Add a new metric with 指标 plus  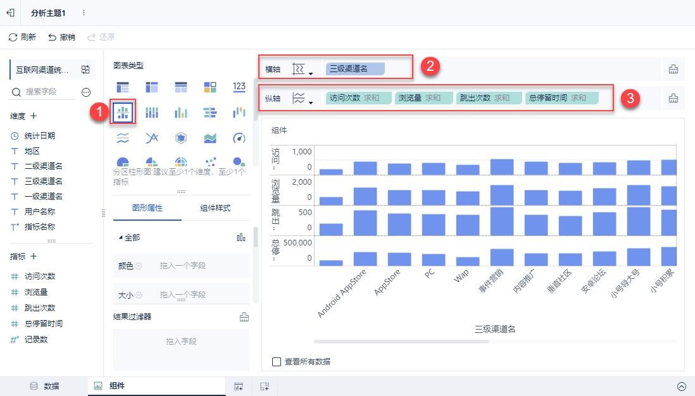click(34, 256)
